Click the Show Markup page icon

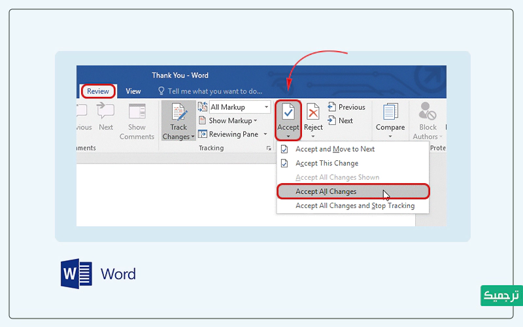pyautogui.click(x=202, y=120)
